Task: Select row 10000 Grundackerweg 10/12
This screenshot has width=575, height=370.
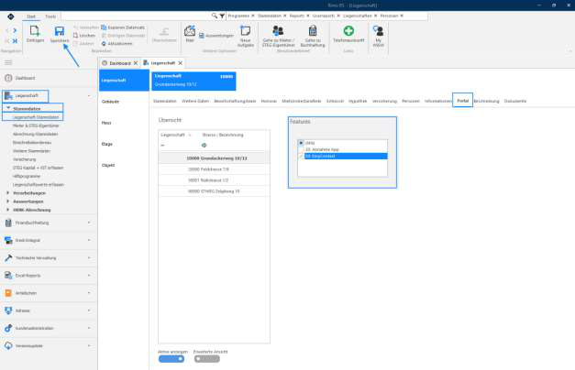Action: point(215,158)
